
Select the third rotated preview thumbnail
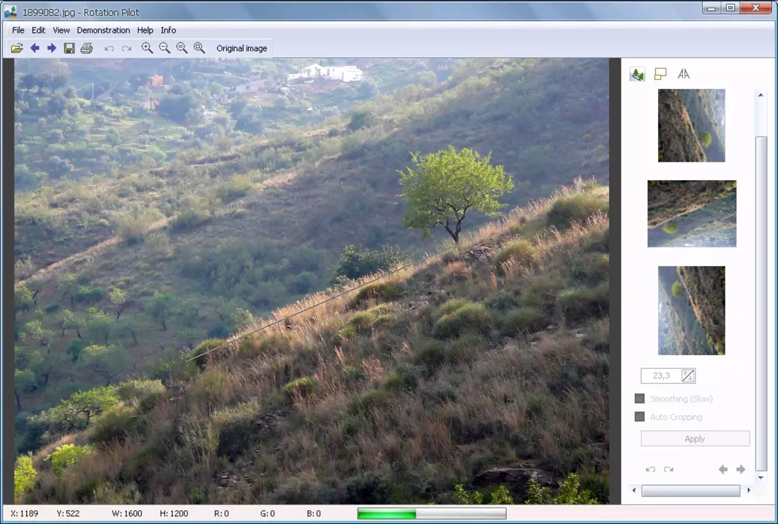(691, 310)
